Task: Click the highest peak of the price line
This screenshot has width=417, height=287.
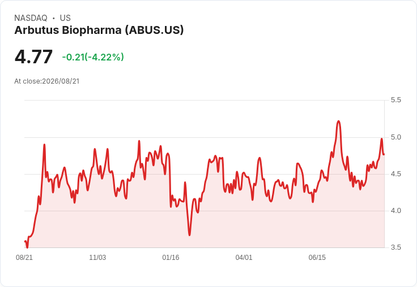Action: pyautogui.click(x=339, y=121)
